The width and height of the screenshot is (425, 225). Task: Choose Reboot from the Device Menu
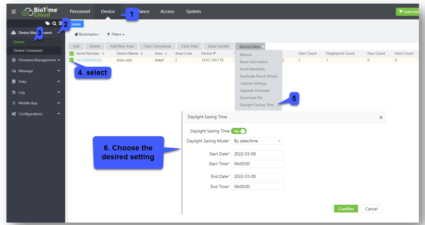tap(245, 55)
